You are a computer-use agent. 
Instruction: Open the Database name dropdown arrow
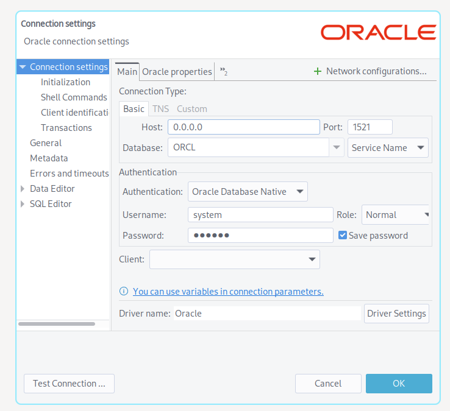coord(337,147)
